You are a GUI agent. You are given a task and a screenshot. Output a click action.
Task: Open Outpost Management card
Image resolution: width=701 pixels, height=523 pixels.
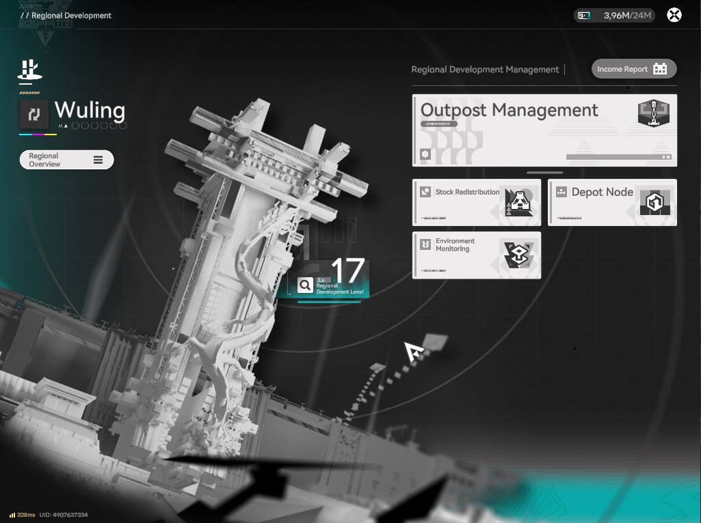[x=544, y=130]
